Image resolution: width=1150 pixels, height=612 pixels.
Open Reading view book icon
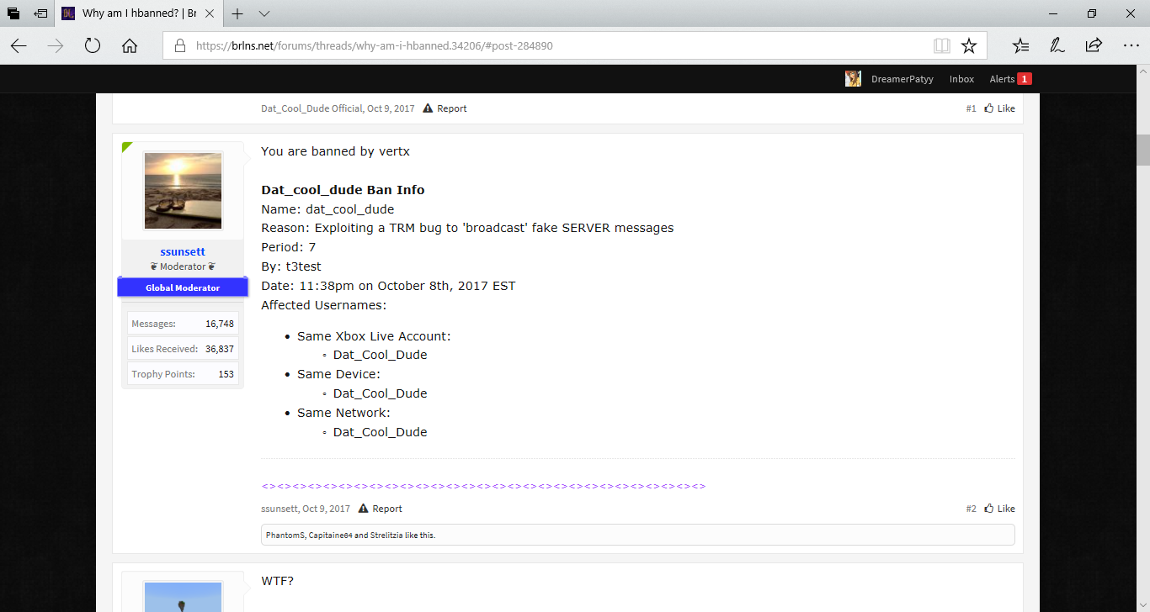click(941, 45)
